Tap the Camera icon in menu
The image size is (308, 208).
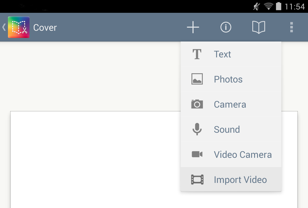tap(197, 104)
